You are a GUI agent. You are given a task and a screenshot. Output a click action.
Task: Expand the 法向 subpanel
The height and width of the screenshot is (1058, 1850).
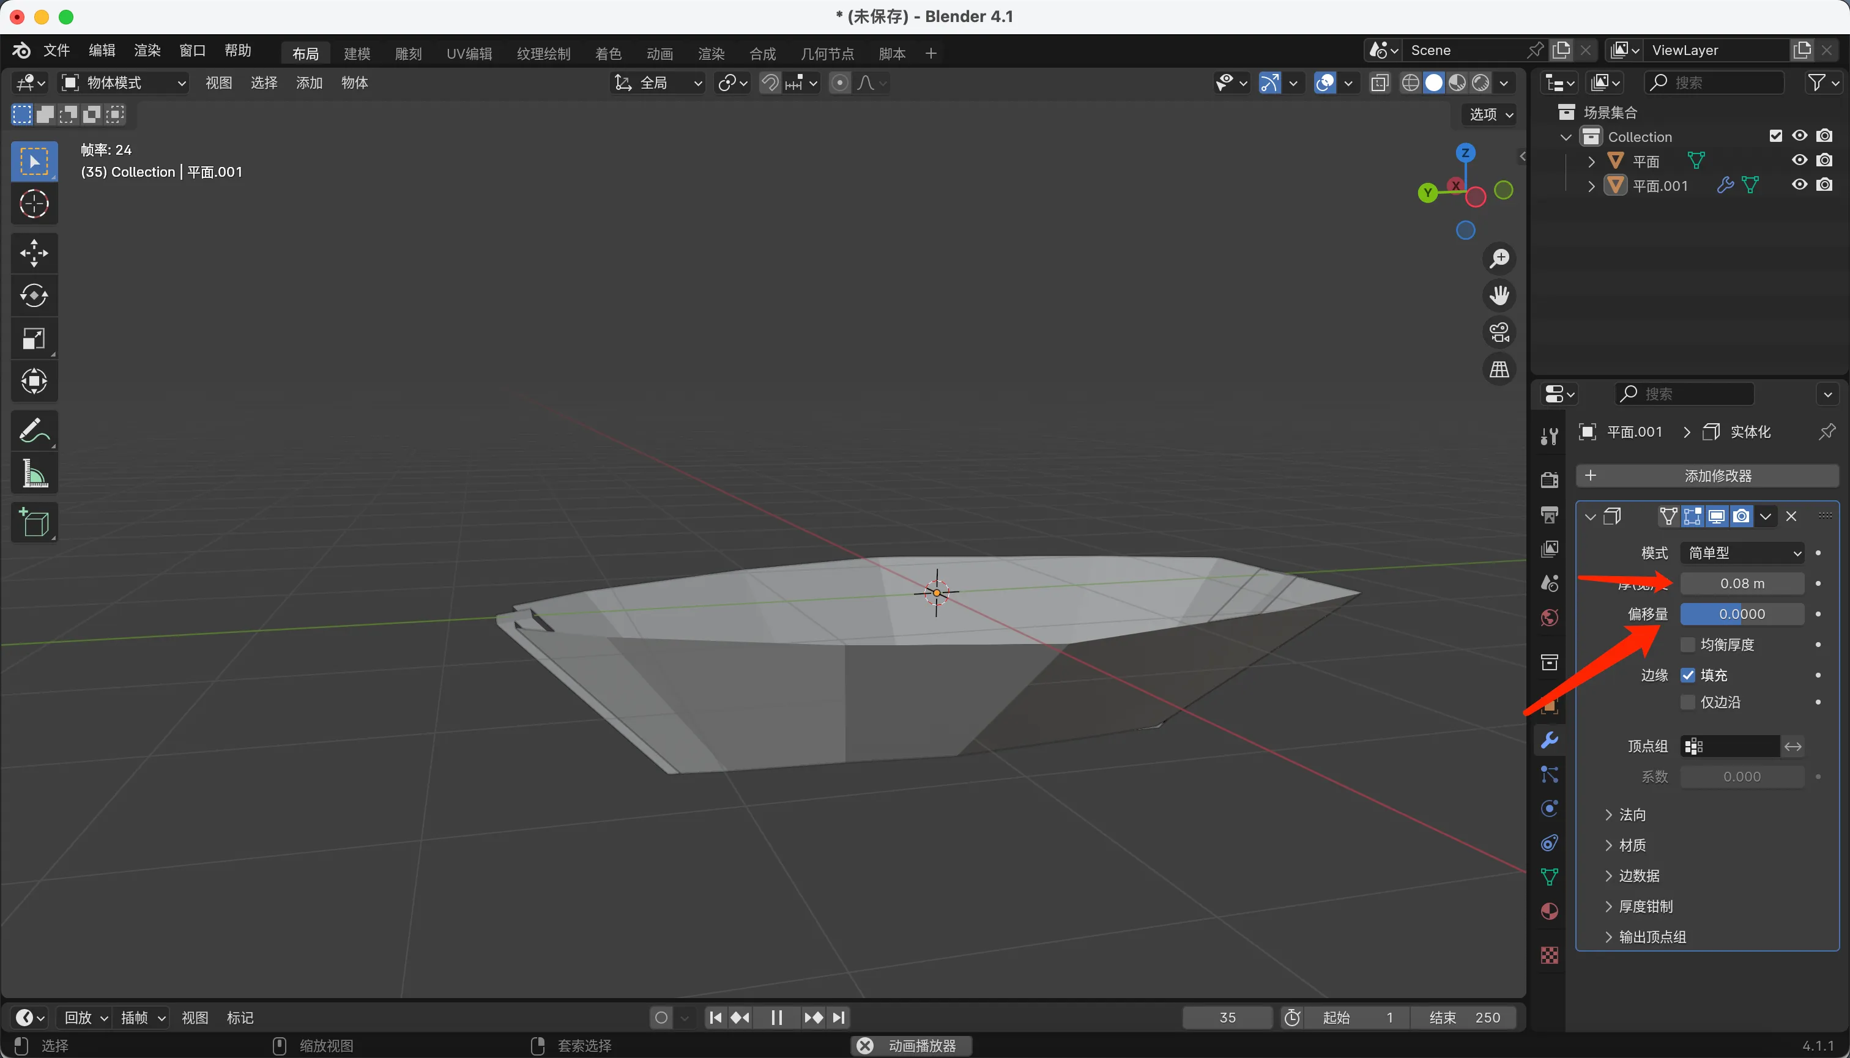[x=1632, y=815]
